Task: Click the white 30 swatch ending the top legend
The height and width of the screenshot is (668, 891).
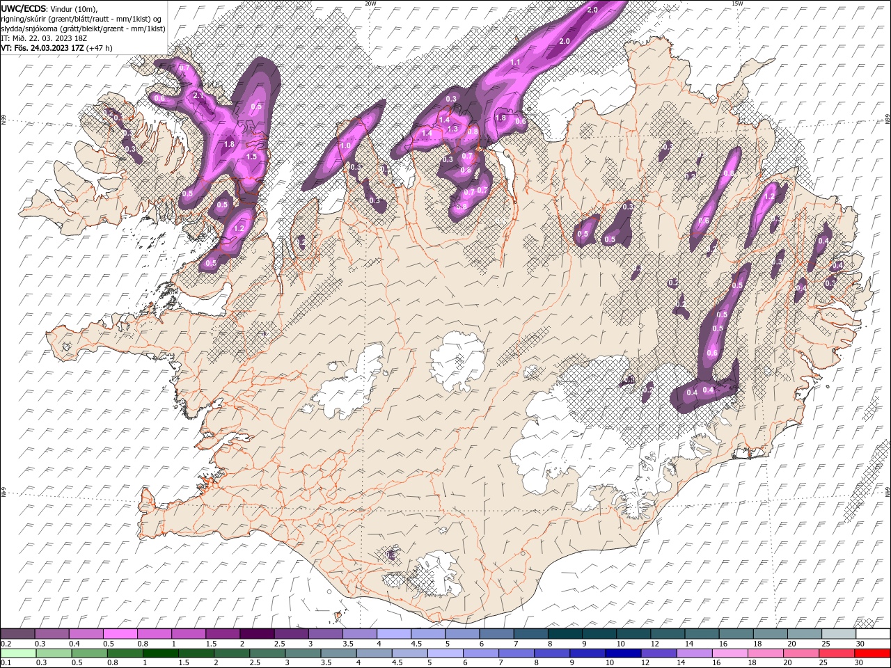Action: point(873,634)
